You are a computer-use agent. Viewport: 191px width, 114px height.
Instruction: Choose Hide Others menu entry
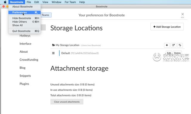pos(24,22)
